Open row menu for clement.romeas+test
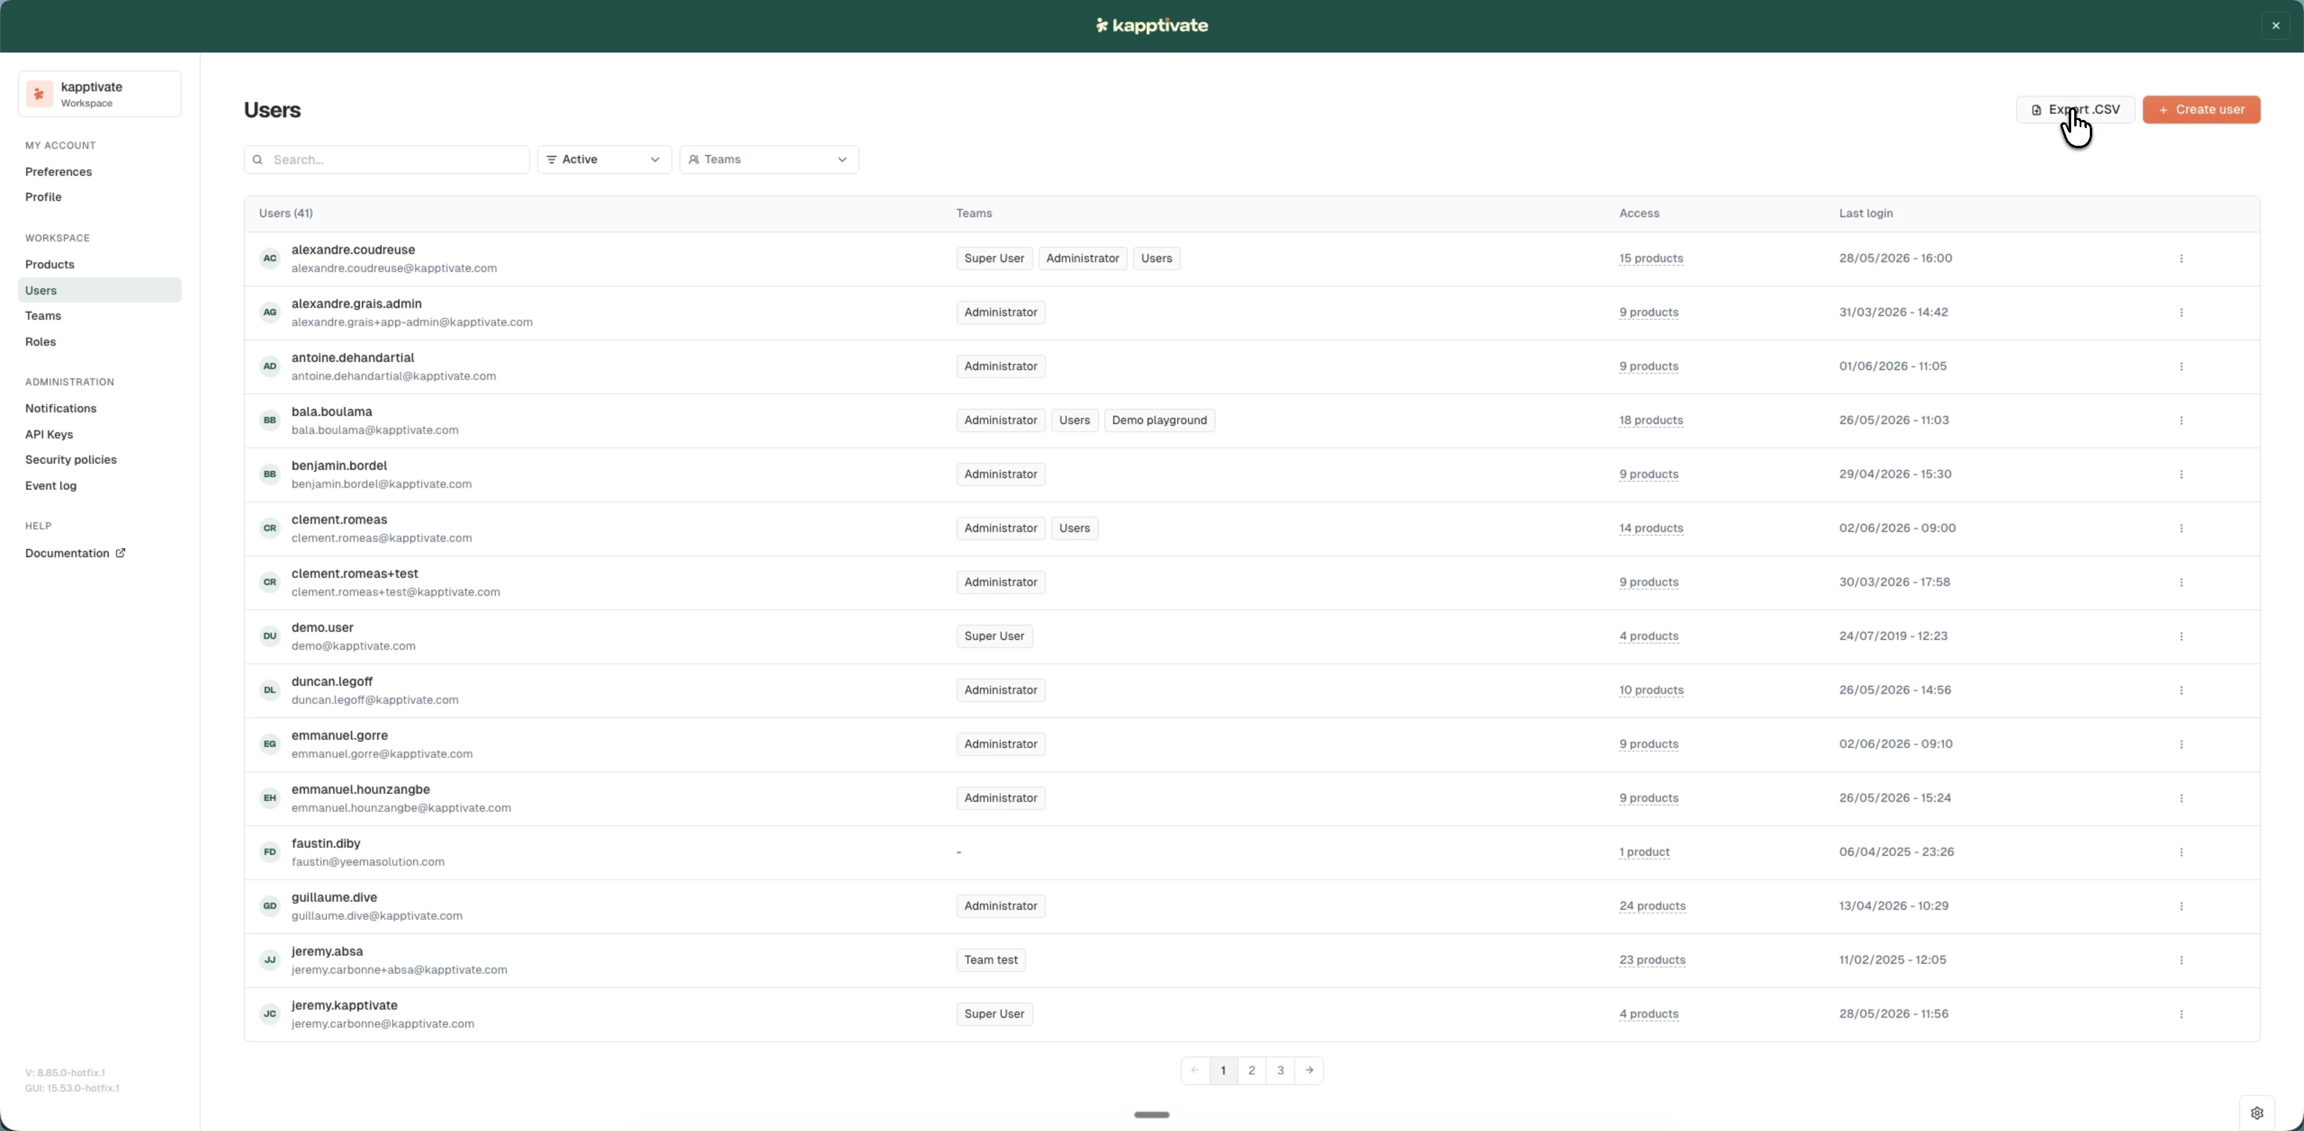The image size is (2304, 1131). coord(2180,582)
